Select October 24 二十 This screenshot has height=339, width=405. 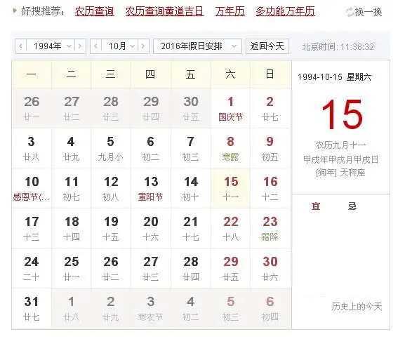pos(32,269)
